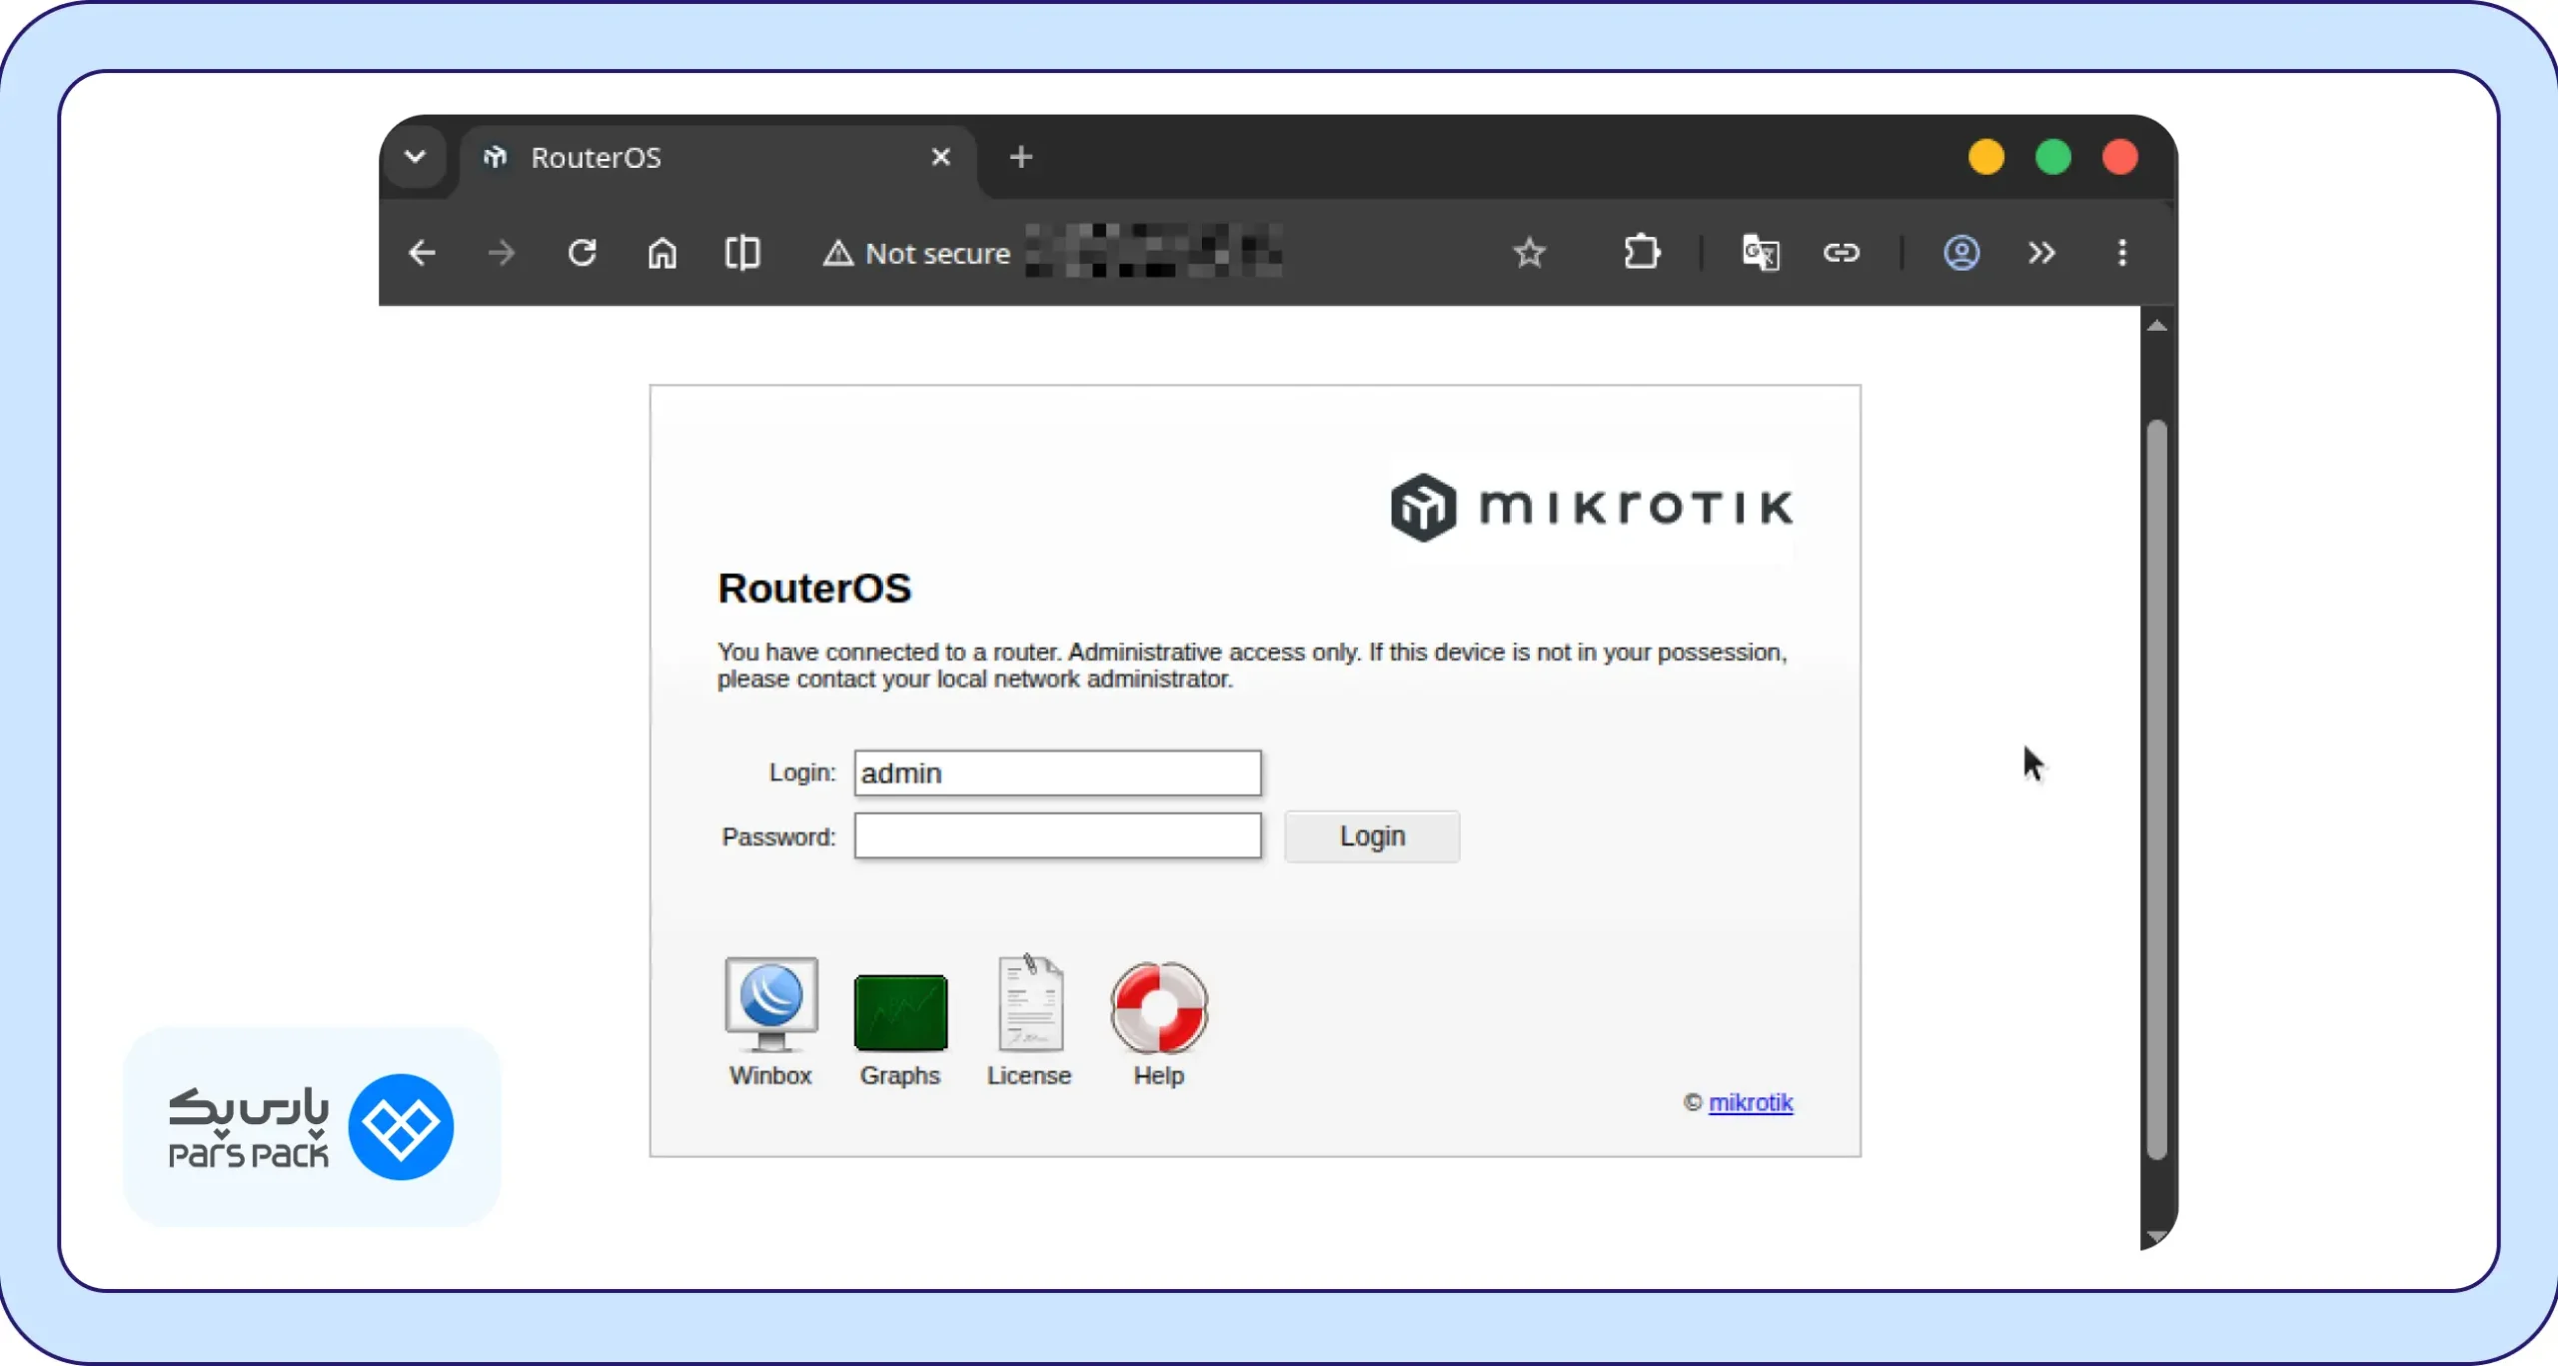
Task: Toggle the browser side panel icon
Action: (742, 253)
